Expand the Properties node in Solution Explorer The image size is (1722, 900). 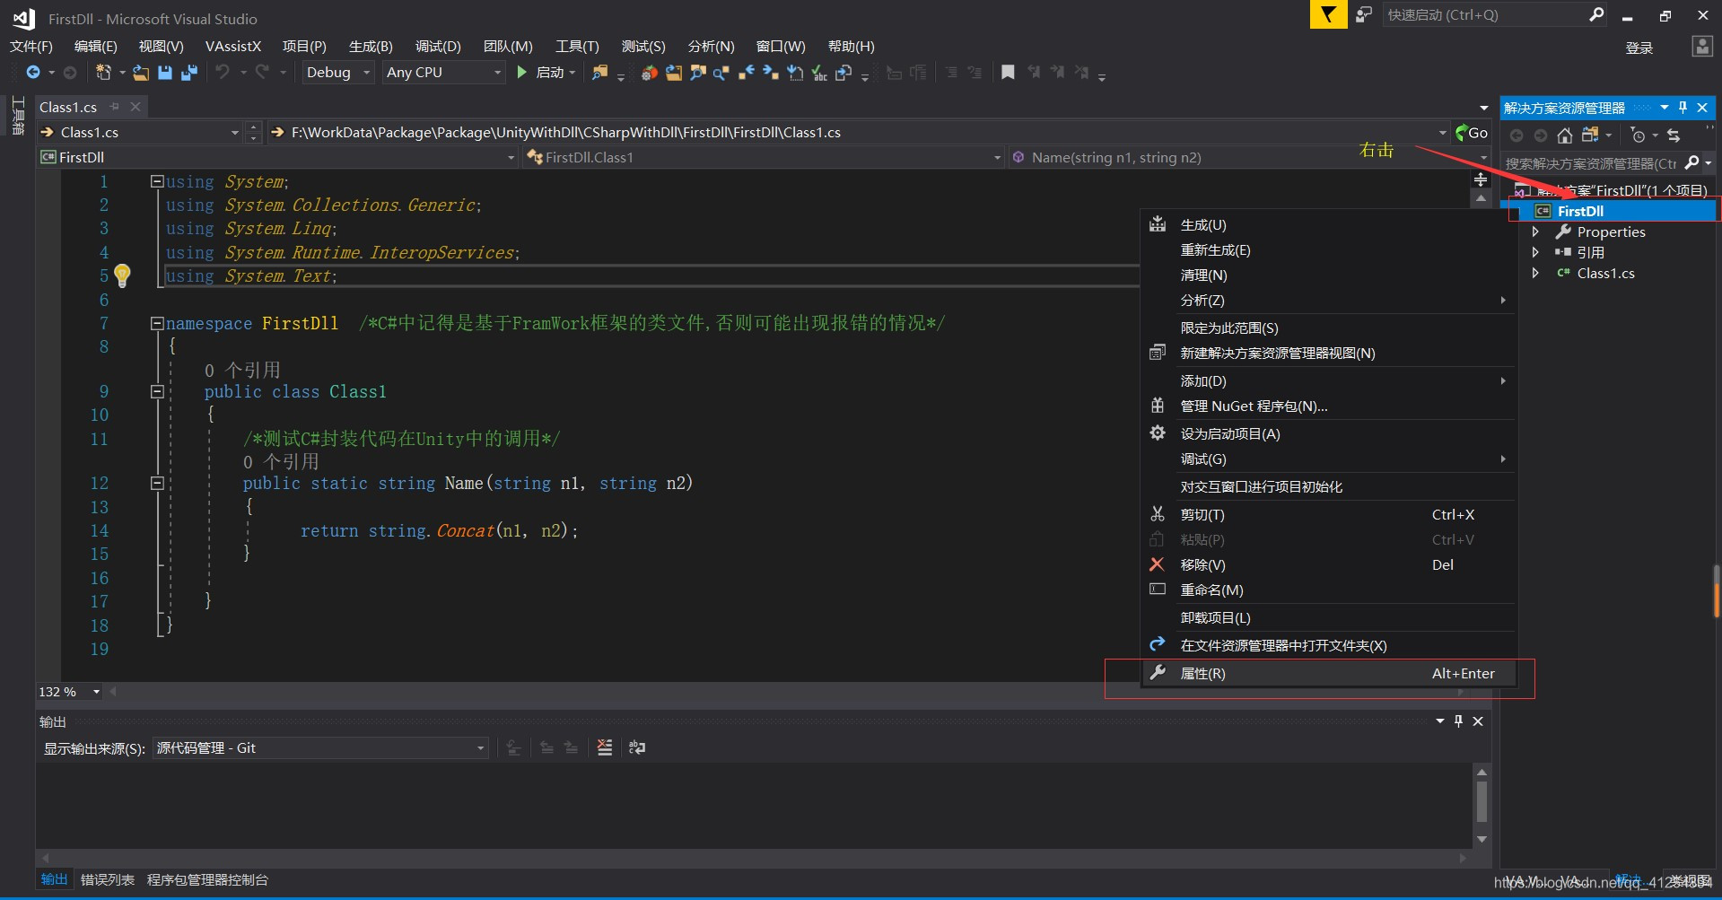coord(1535,232)
